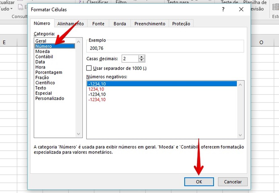Confirm formatting with the OK button

point(199,182)
